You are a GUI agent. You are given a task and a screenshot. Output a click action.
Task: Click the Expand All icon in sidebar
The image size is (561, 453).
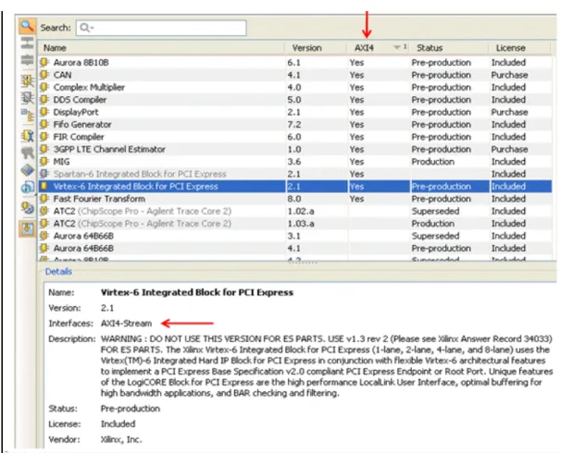click(27, 59)
